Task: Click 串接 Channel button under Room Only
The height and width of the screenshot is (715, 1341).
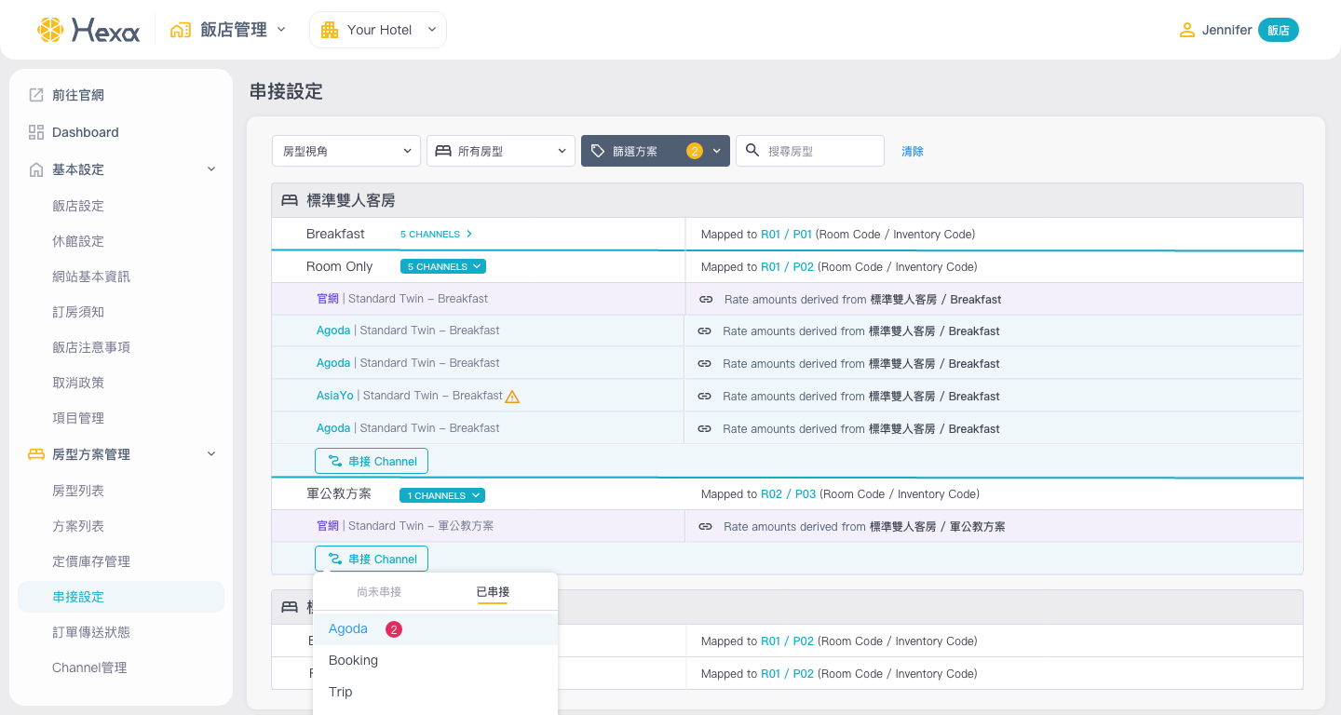Action: tap(372, 462)
